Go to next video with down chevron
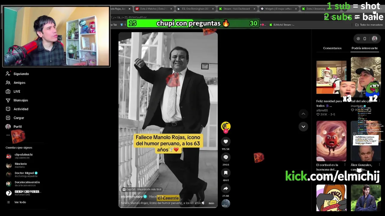Image resolution: width=385 pixels, height=216 pixels. click(303, 127)
